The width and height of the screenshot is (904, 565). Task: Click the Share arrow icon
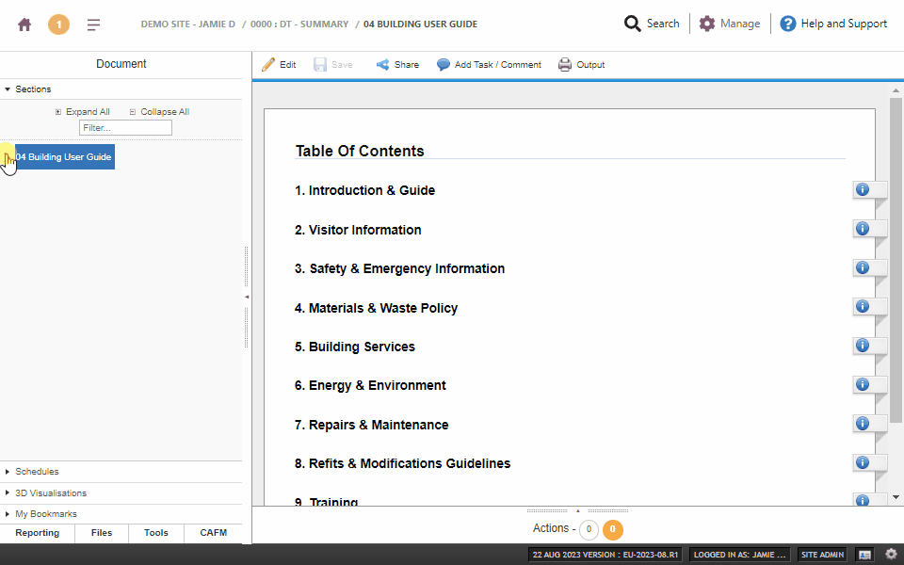(x=382, y=65)
